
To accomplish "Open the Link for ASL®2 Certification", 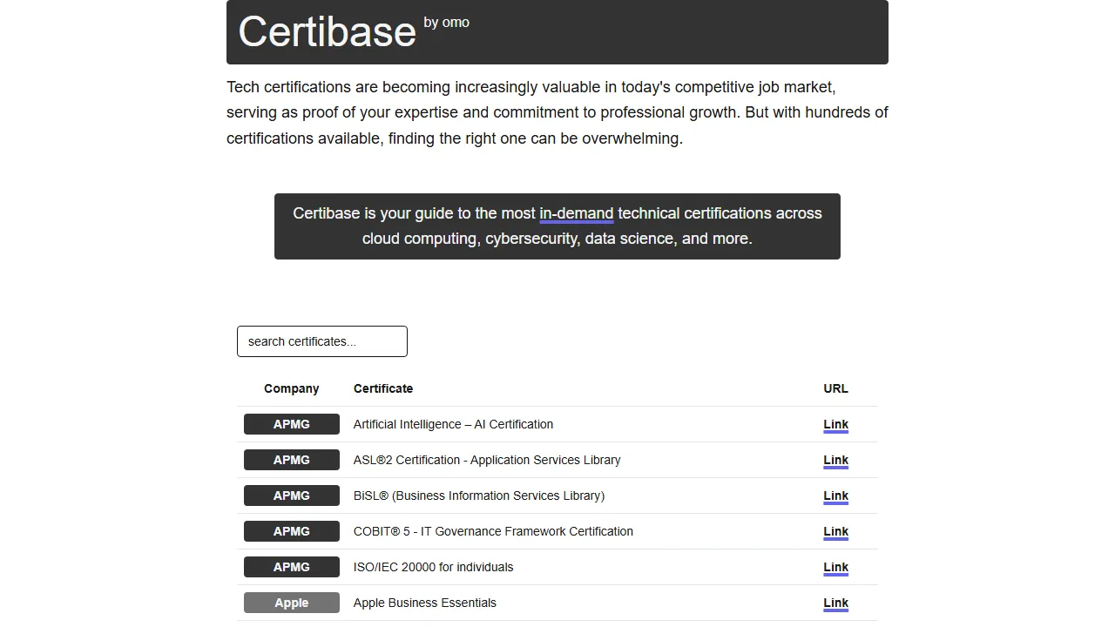I will click(835, 460).
